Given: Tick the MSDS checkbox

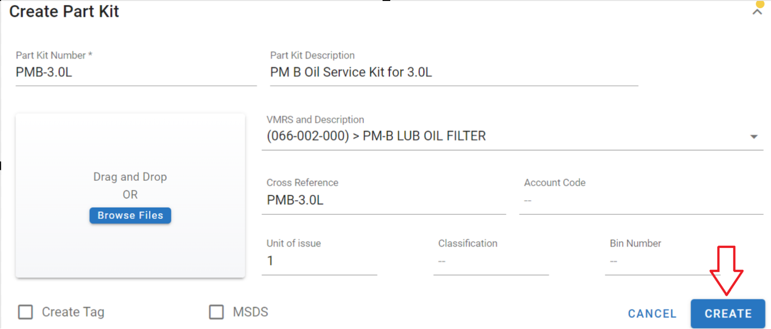Looking at the screenshot, I should coord(216,312).
